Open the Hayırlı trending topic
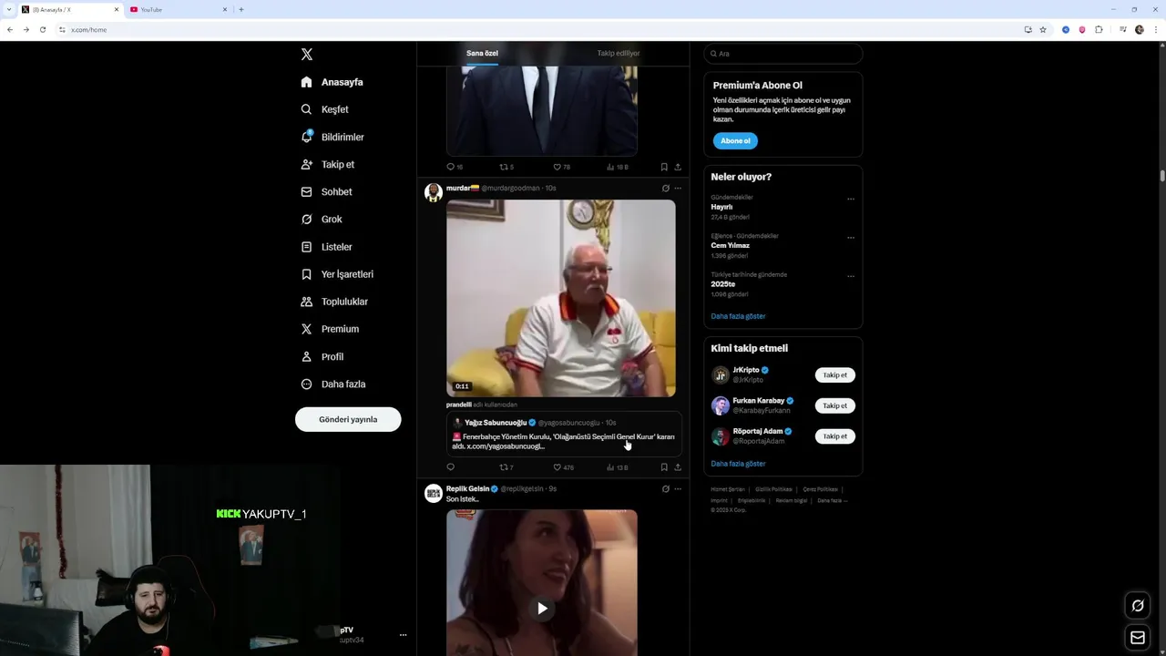The image size is (1166, 656). click(721, 207)
